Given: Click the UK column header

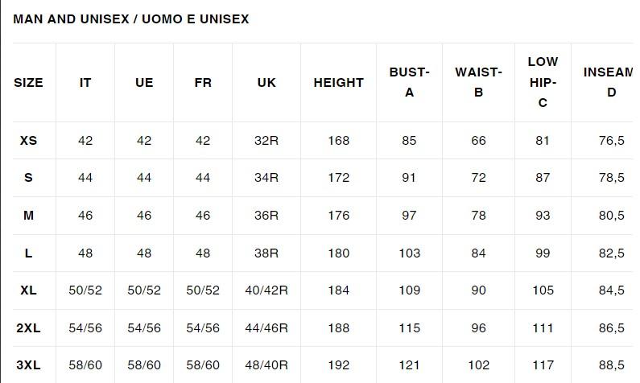Looking at the screenshot, I should 266,83.
